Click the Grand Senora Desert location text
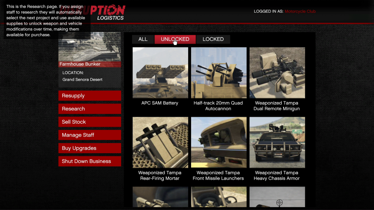 tap(82, 80)
